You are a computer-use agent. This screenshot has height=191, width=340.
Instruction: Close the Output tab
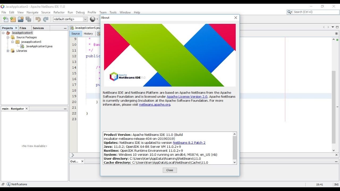pos(82,161)
